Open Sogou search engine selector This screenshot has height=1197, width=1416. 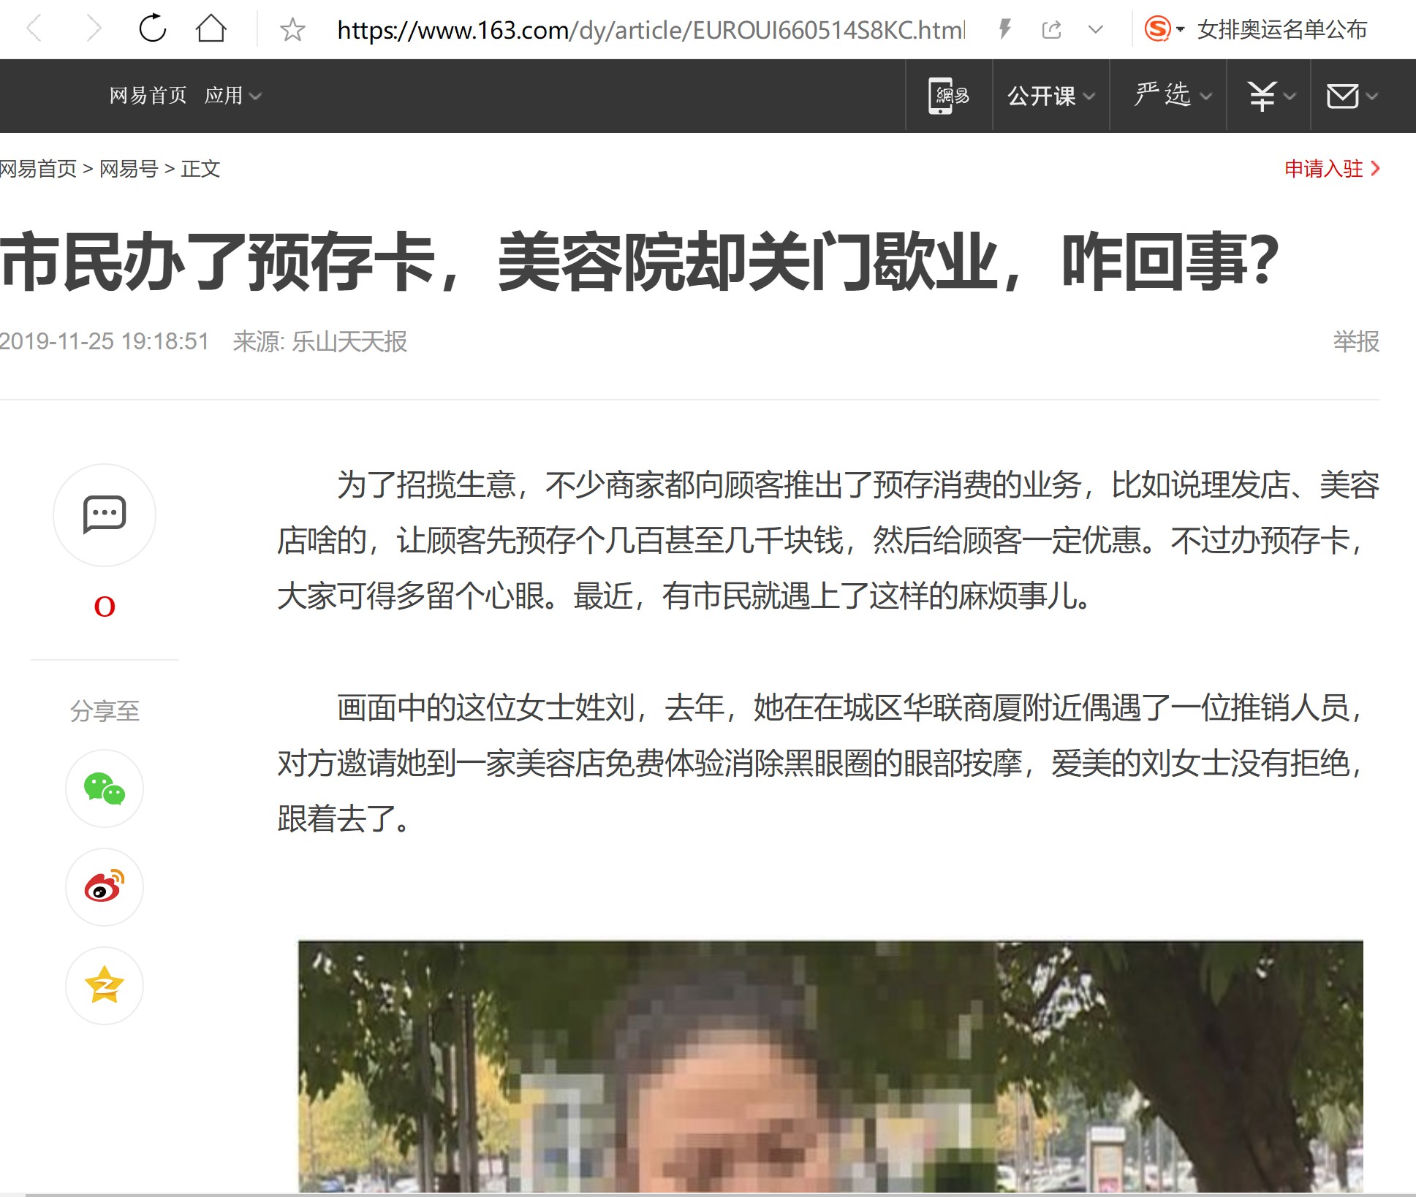(1163, 29)
